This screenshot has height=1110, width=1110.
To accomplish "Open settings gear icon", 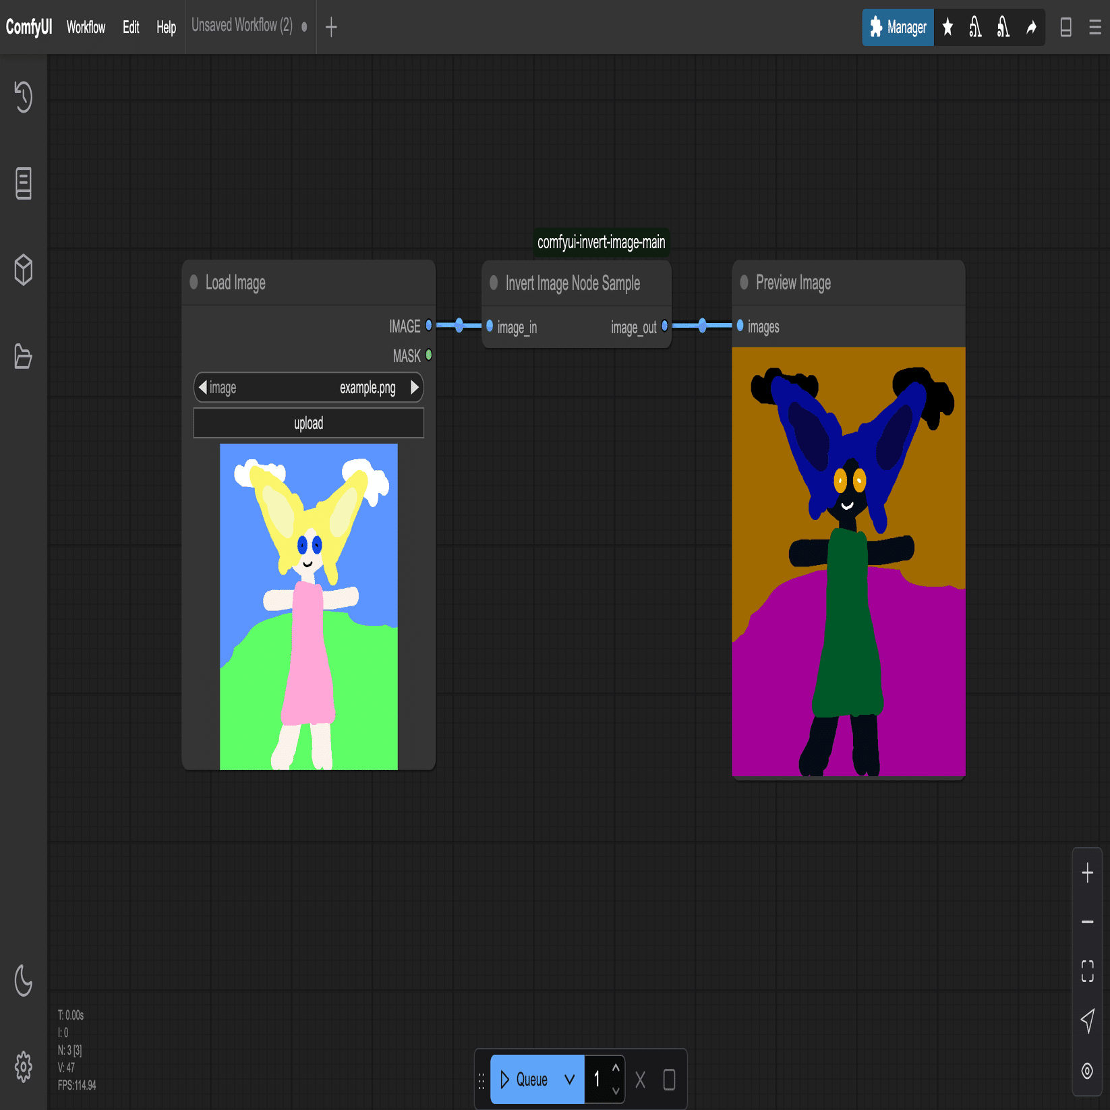I will 24,1067.
